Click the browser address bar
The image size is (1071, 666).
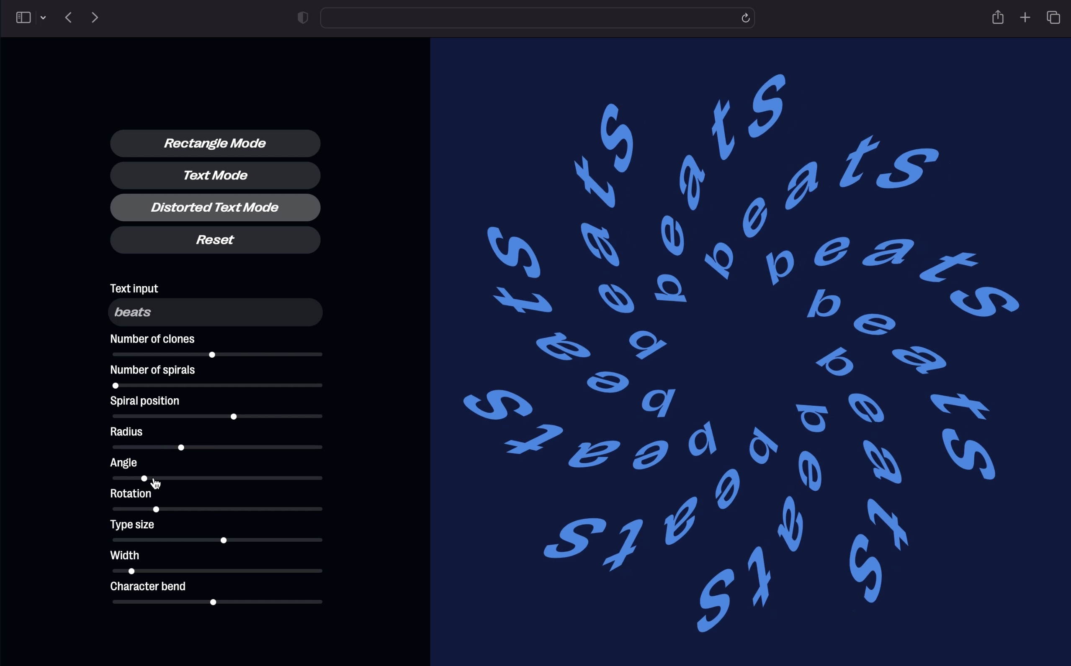pyautogui.click(x=529, y=18)
